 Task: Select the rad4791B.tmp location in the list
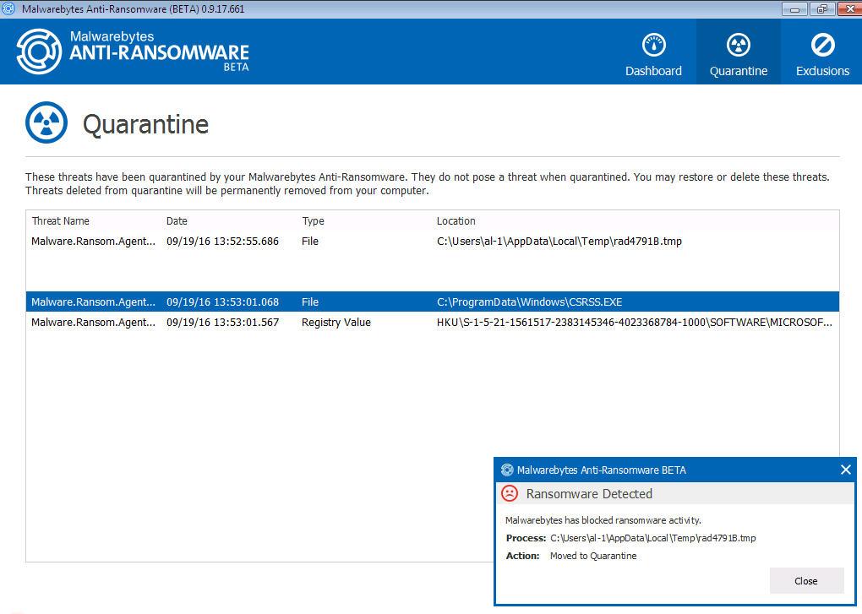pos(559,241)
